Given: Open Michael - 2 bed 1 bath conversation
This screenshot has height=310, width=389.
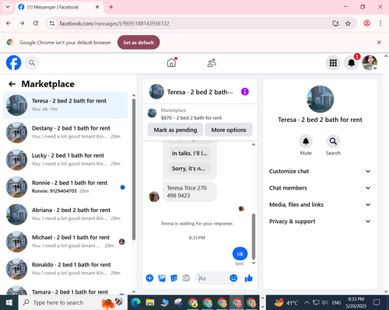Looking at the screenshot, I should tap(65, 242).
